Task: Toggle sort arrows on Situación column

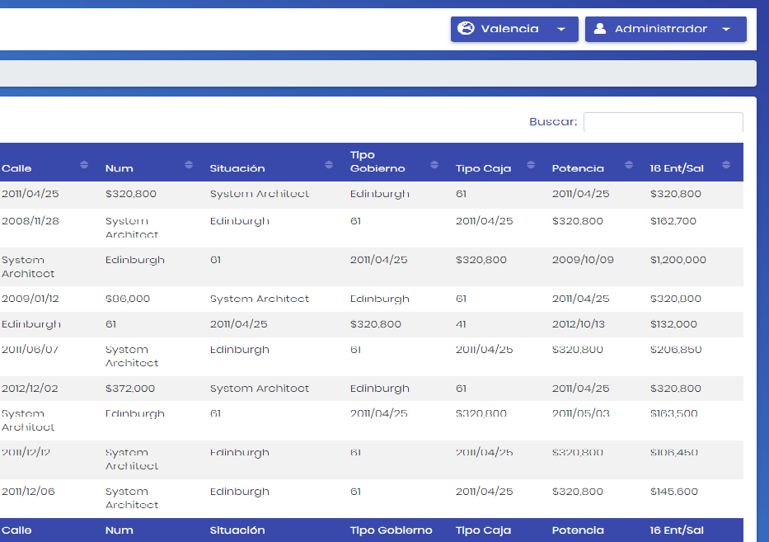Action: pyautogui.click(x=329, y=165)
